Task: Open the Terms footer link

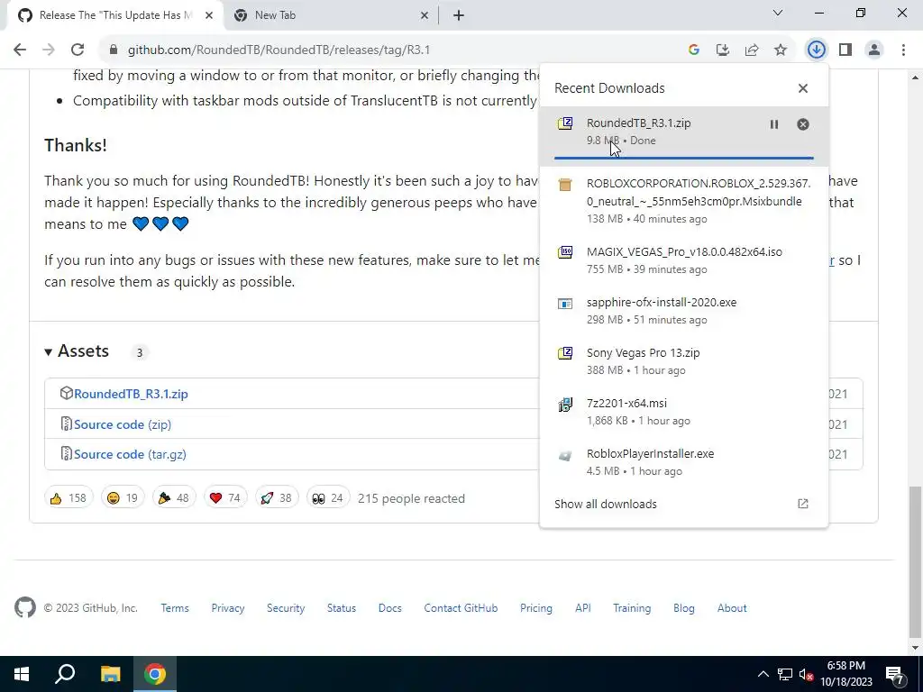Action: (175, 608)
